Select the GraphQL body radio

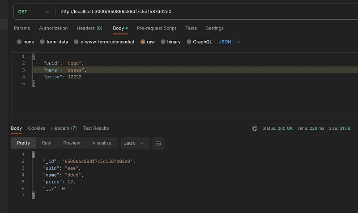189,42
